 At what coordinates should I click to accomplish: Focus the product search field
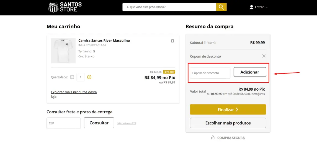point(169,7)
